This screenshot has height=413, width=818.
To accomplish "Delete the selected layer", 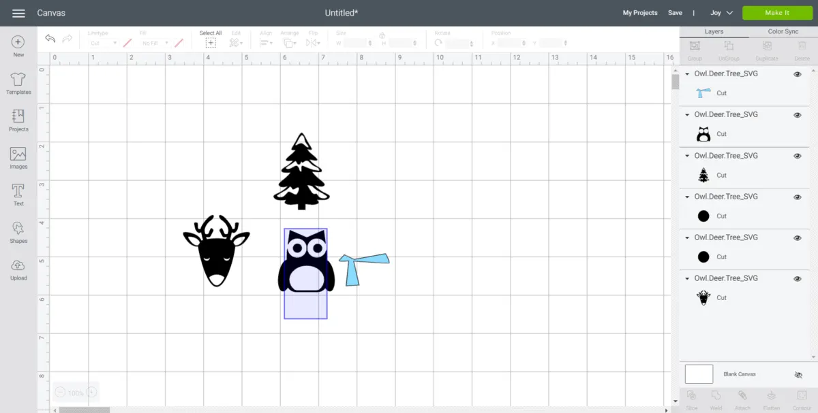I will [802, 50].
